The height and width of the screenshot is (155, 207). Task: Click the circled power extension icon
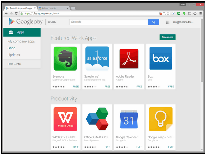[x=195, y=13]
